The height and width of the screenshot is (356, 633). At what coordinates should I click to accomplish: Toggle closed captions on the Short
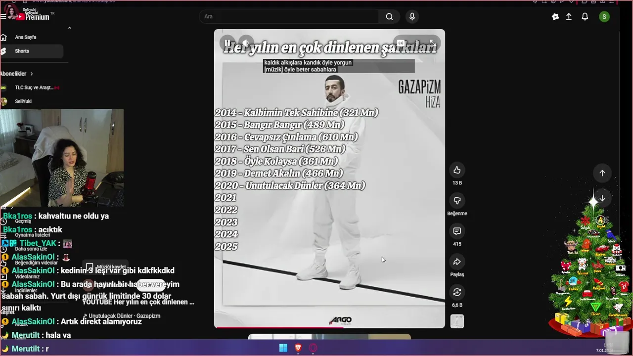pyautogui.click(x=402, y=44)
